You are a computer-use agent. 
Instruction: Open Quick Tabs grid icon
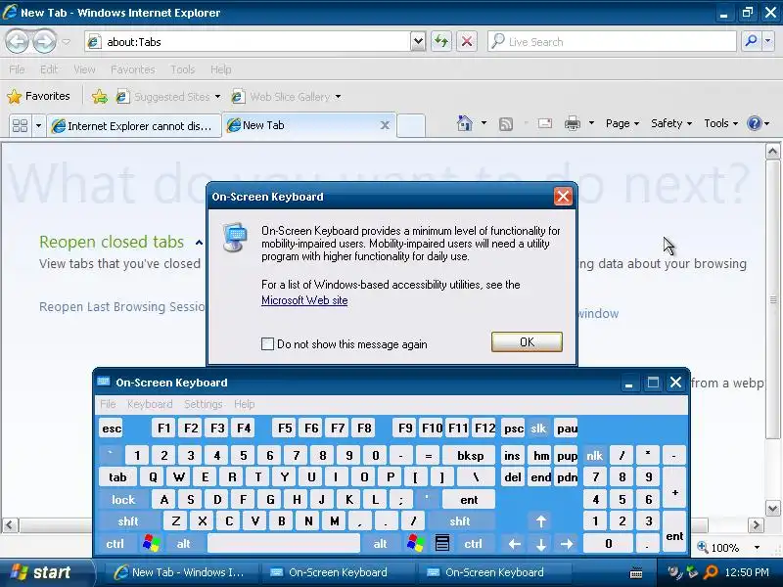pyautogui.click(x=20, y=125)
